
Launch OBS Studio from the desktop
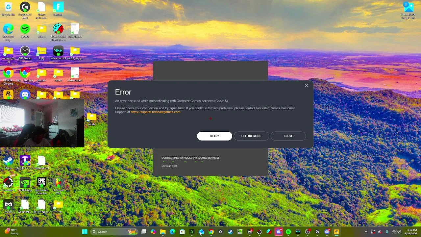(x=25, y=53)
